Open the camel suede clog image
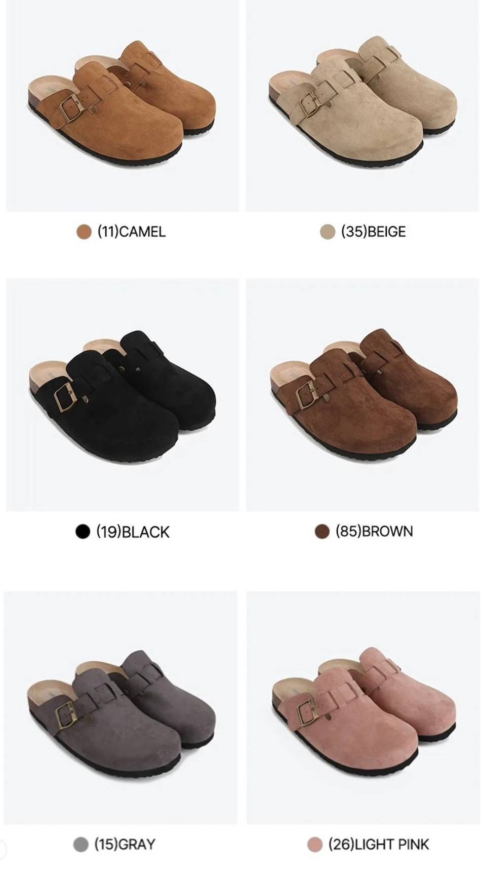 coord(122,106)
